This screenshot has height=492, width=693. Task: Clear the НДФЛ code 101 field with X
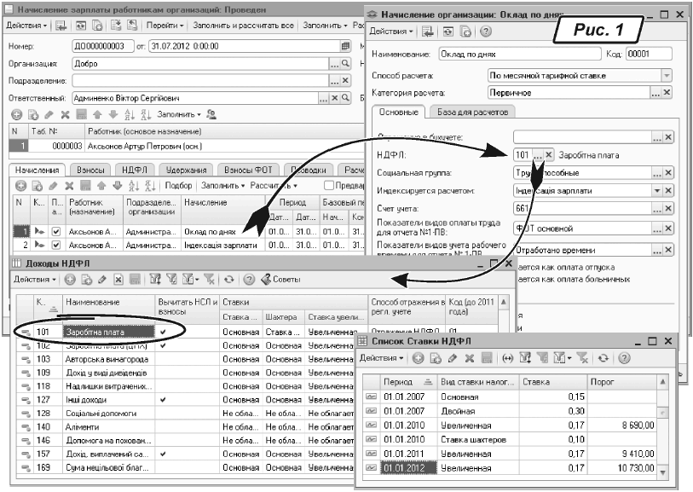point(550,154)
